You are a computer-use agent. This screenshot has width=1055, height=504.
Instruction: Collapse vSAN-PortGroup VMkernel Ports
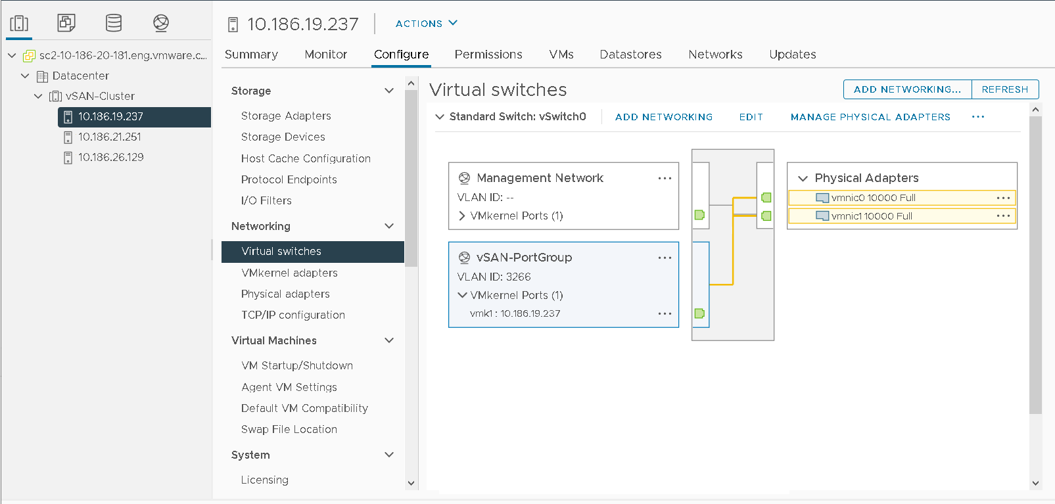[462, 295]
